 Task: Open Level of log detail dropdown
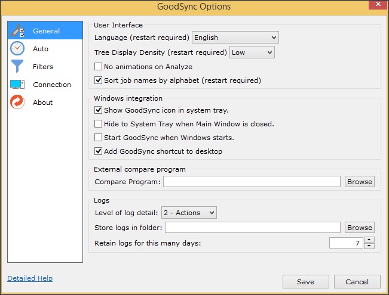[x=189, y=213]
